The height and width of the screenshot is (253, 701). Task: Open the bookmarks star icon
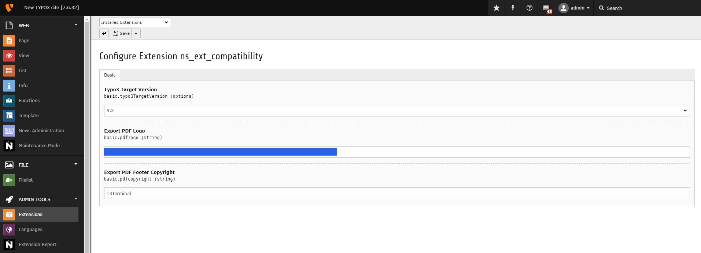[496, 8]
